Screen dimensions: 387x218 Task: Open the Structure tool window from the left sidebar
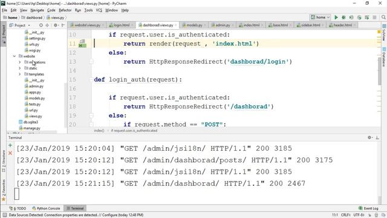coord(4,161)
